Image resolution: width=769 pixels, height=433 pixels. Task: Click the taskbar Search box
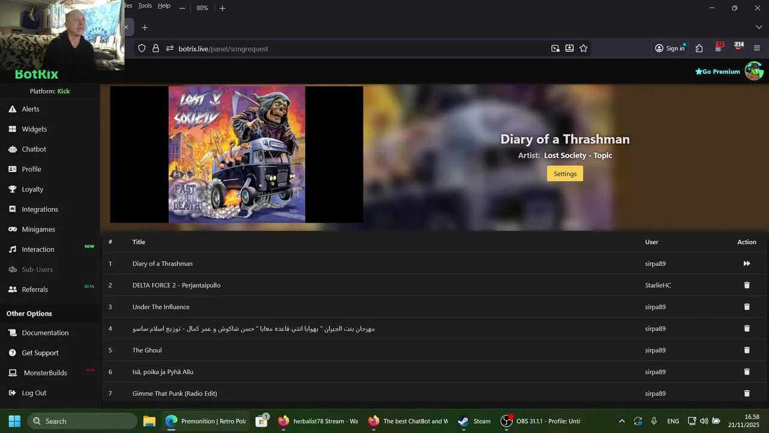coord(82,421)
